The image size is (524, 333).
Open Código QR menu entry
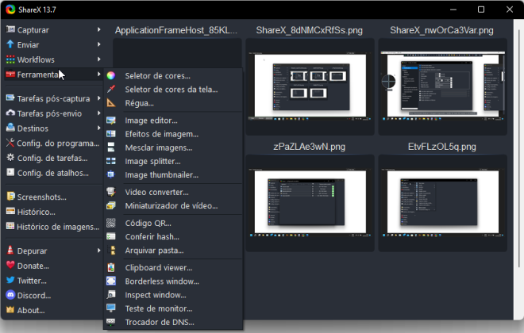coord(173,223)
